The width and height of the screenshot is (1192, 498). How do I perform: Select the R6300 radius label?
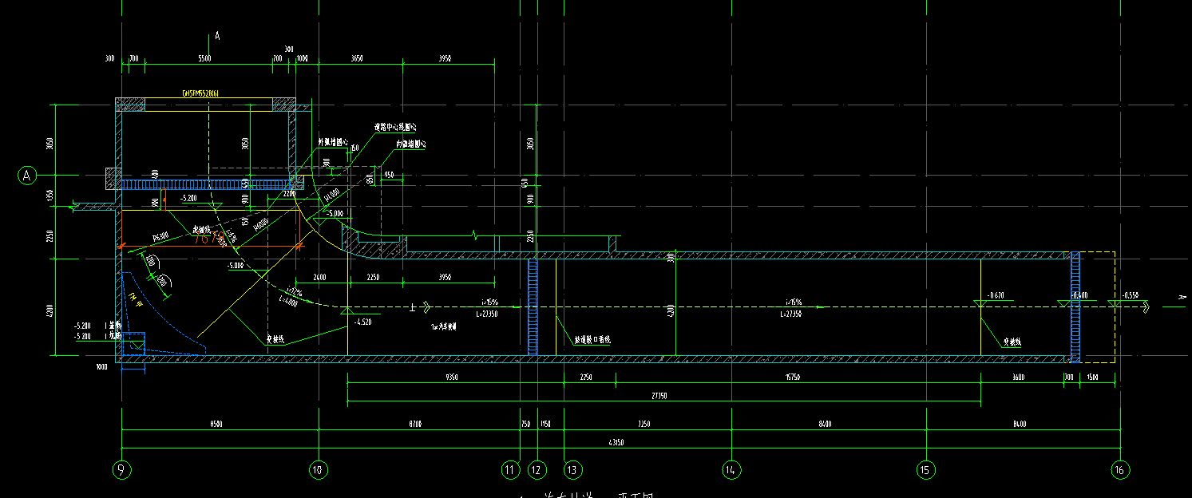160,237
